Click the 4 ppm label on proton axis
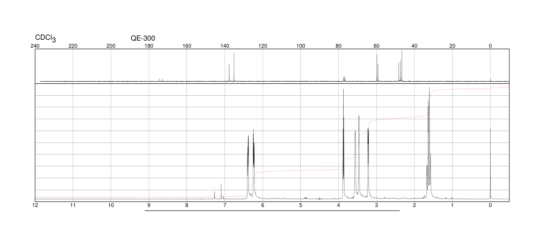Screen dimensions: 542x233 pos(338,206)
